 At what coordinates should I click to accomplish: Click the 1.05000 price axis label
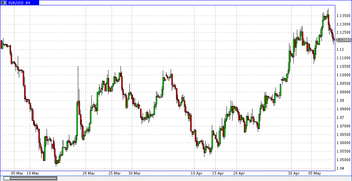coord(343,160)
